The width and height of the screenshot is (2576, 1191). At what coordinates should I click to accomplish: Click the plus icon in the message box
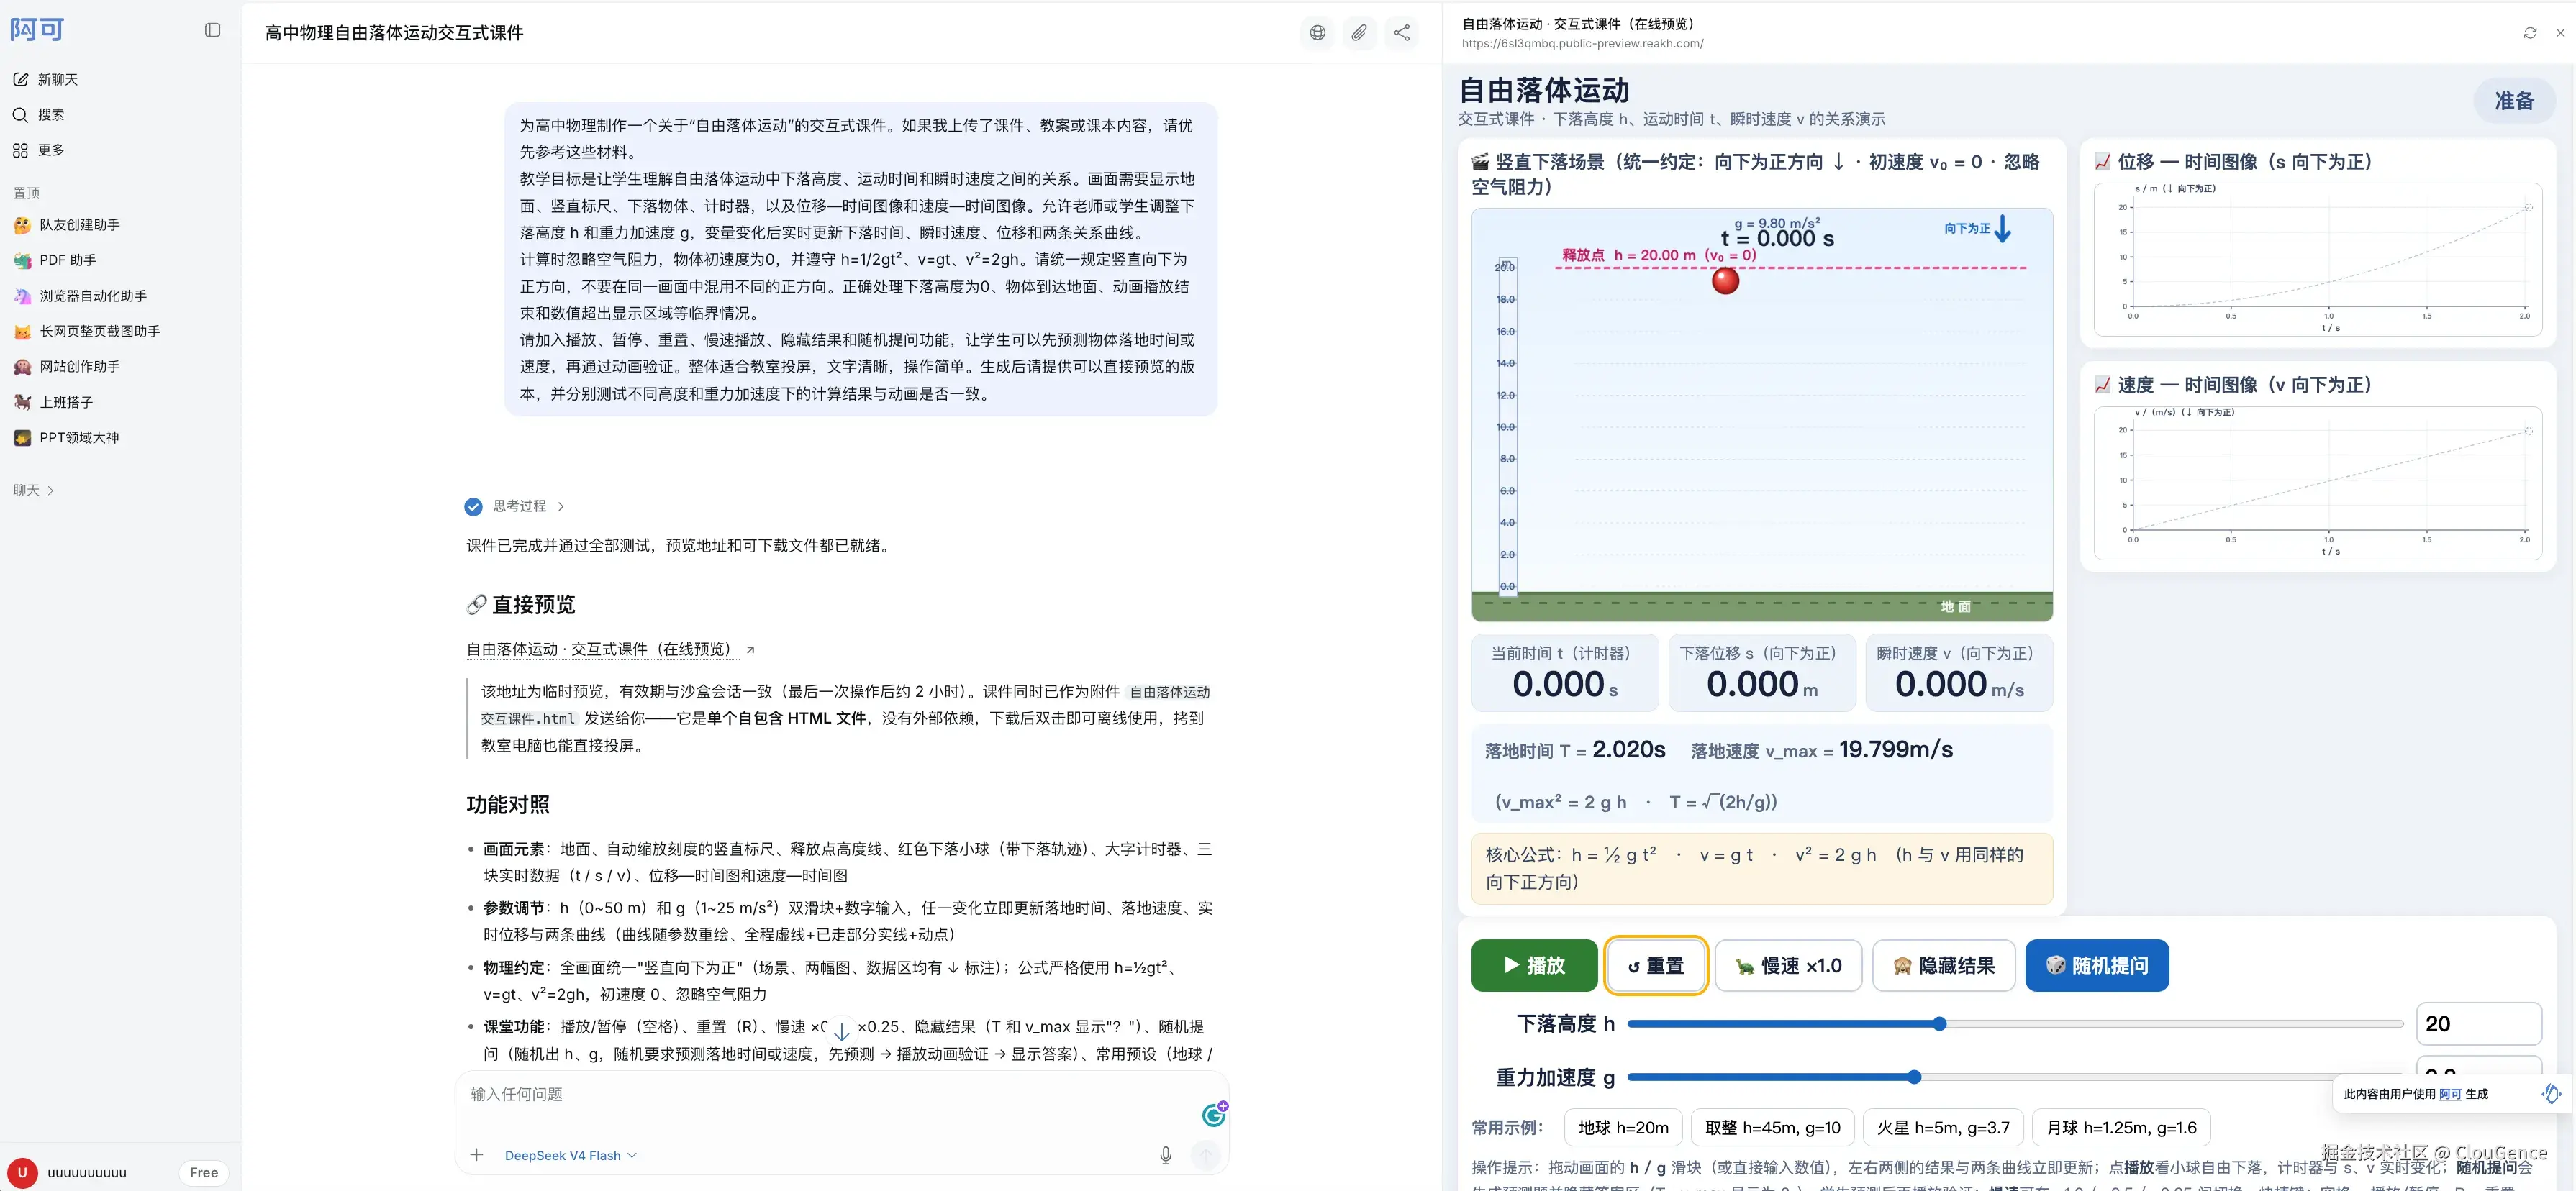477,1155
